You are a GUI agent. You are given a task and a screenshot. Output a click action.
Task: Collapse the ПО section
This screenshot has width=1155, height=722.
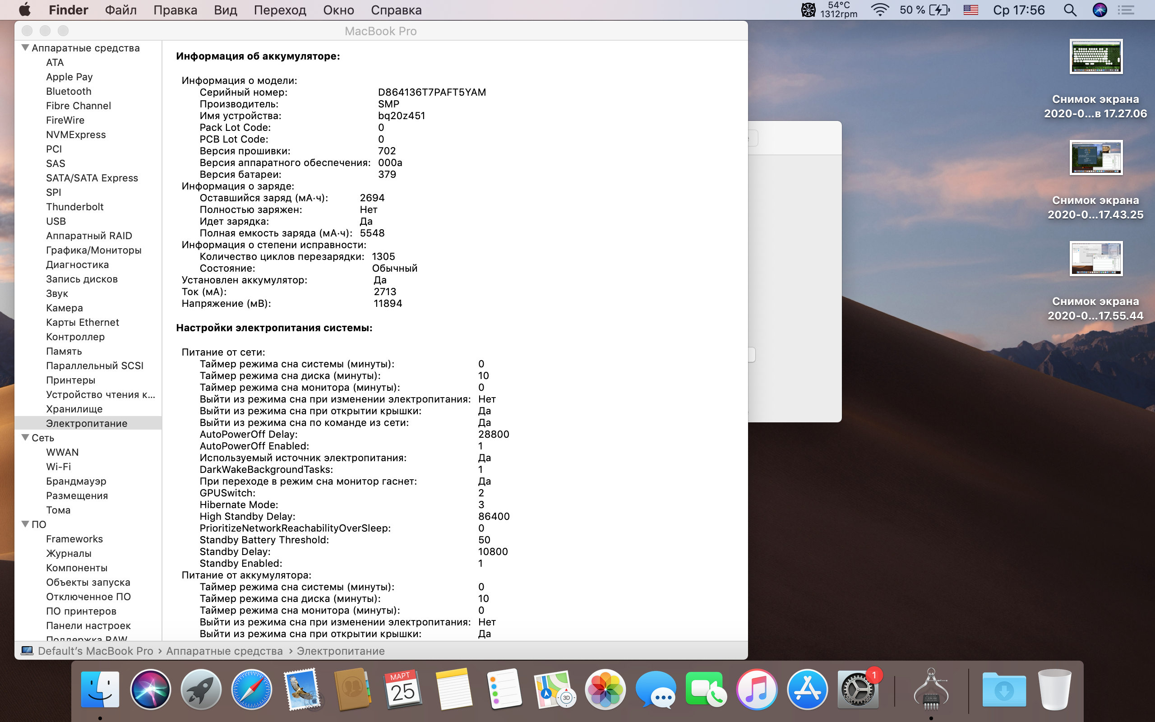tap(25, 524)
